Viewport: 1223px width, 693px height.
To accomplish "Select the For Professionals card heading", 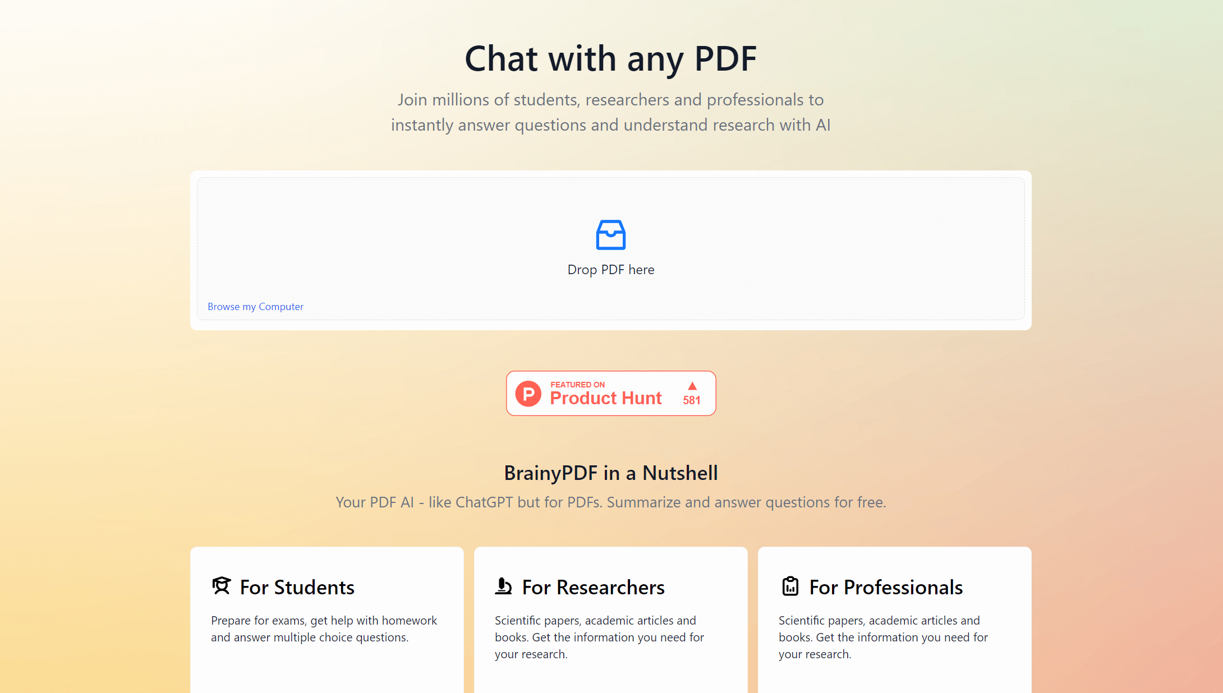I will (886, 587).
